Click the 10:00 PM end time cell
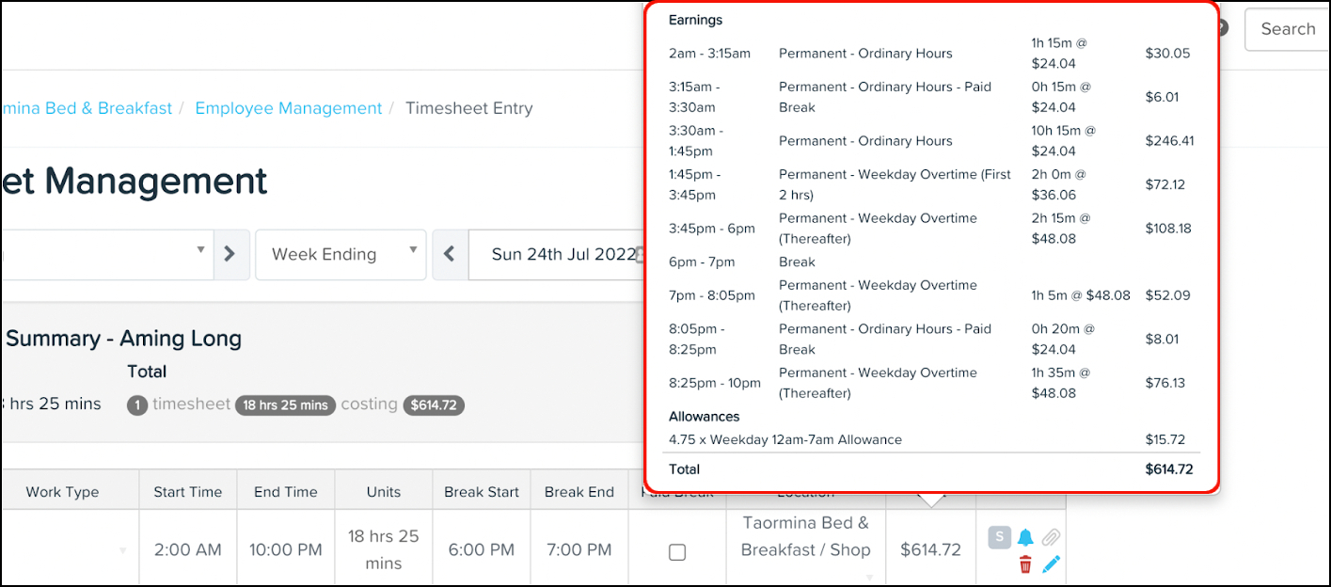Viewport: 1331px width, 587px height. click(x=286, y=549)
